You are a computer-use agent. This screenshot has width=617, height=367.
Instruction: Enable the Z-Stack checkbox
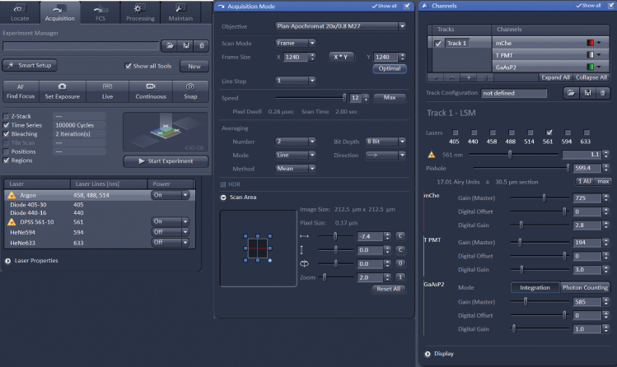pos(7,117)
